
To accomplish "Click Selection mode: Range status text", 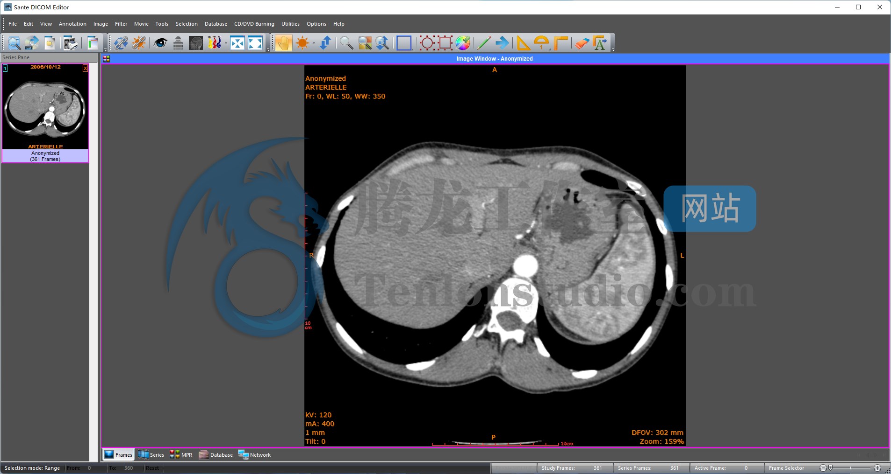I will (32, 468).
